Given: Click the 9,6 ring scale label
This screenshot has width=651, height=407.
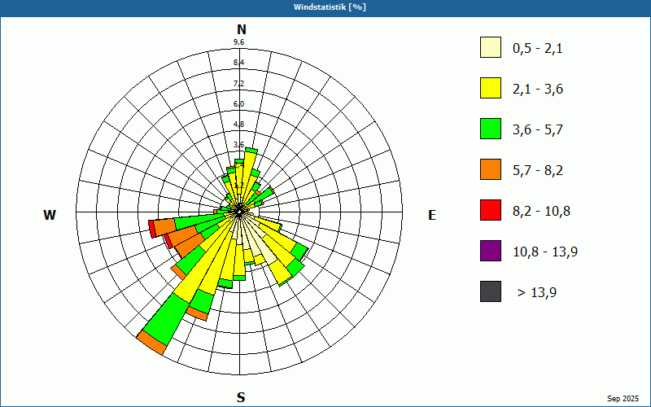Looking at the screenshot, I should pos(238,42).
